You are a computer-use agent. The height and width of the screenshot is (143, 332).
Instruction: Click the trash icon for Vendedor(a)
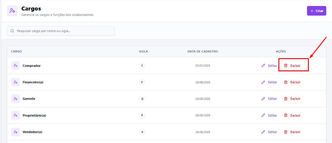click(286, 132)
